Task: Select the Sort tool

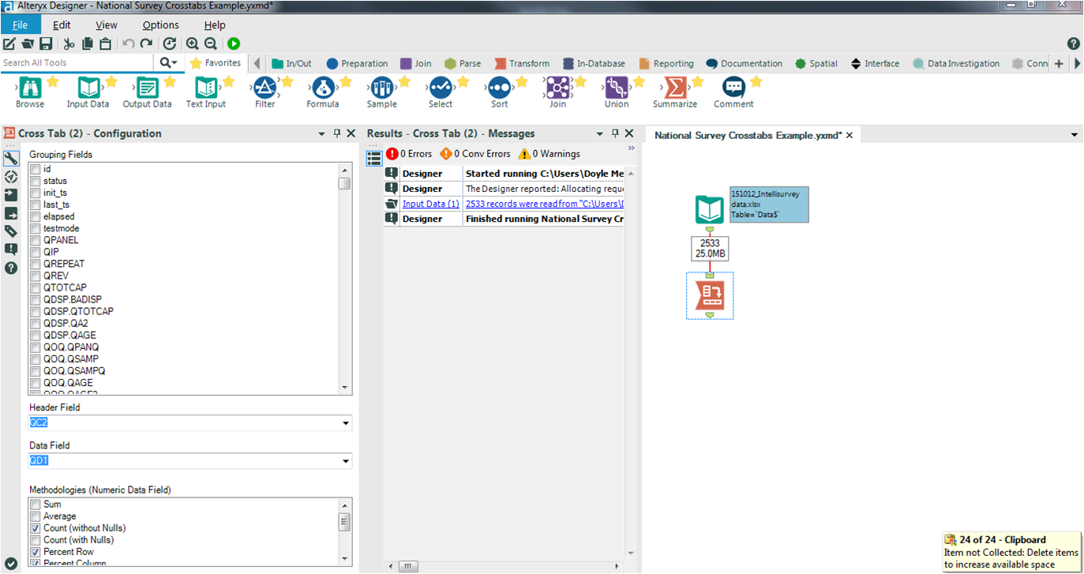Action: pyautogui.click(x=499, y=92)
